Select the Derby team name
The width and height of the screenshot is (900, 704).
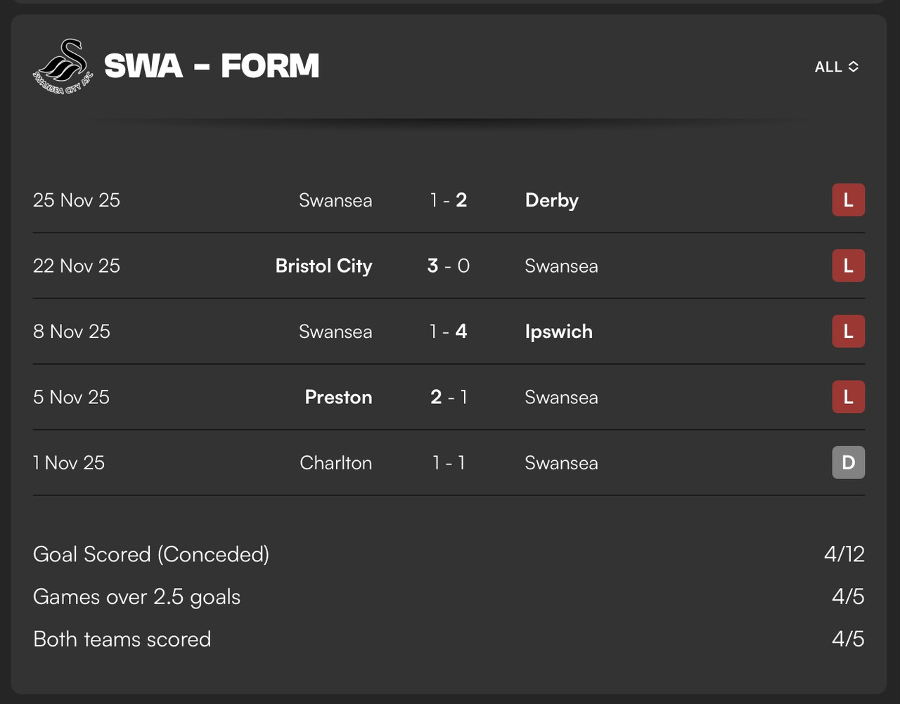pos(551,200)
